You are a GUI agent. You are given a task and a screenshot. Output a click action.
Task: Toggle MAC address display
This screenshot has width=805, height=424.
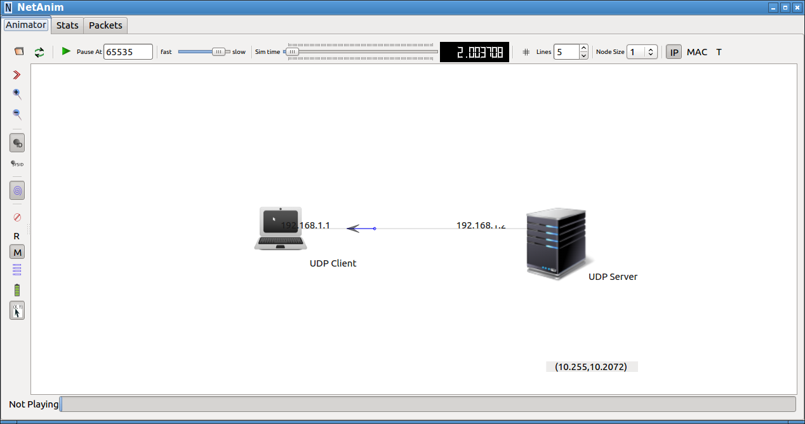(x=696, y=51)
